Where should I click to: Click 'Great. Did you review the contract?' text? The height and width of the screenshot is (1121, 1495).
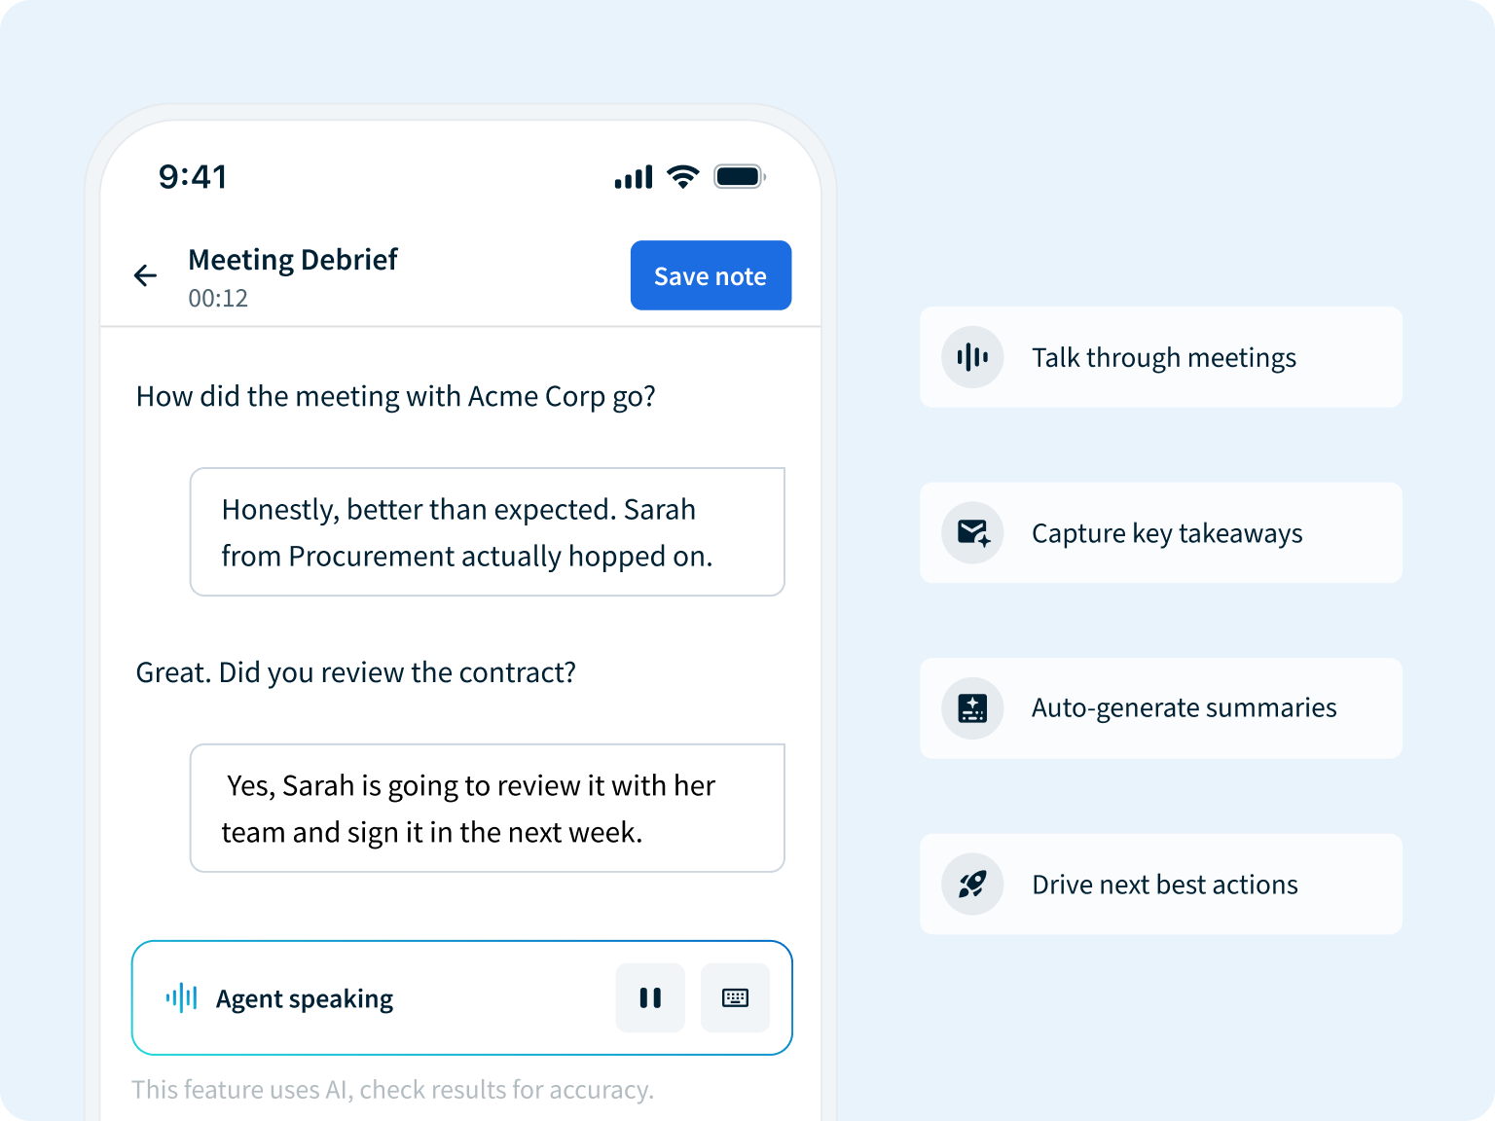click(356, 672)
